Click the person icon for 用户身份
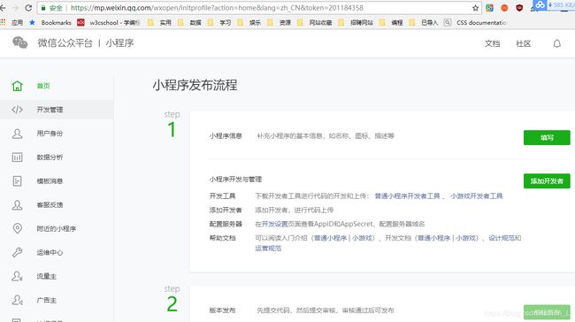Screen dimensions: 575x322 pos(17,134)
